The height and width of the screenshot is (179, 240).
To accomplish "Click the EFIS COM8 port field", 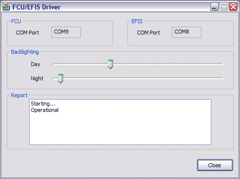I will pyautogui.click(x=187, y=32).
